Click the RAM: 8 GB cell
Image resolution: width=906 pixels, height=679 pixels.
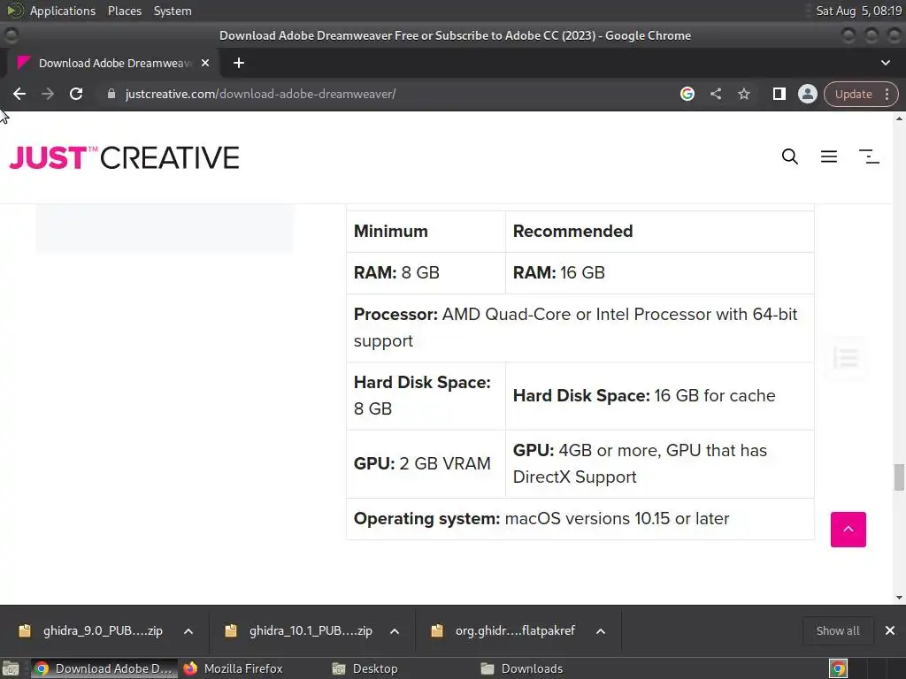point(426,273)
